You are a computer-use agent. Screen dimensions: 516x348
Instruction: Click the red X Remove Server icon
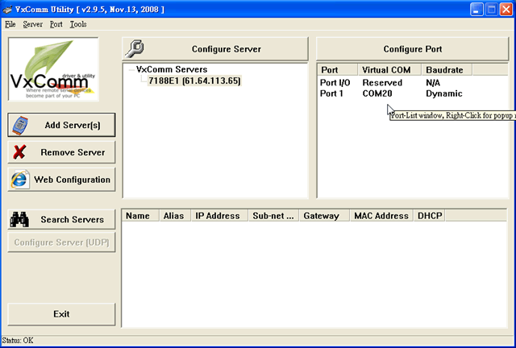click(x=20, y=151)
